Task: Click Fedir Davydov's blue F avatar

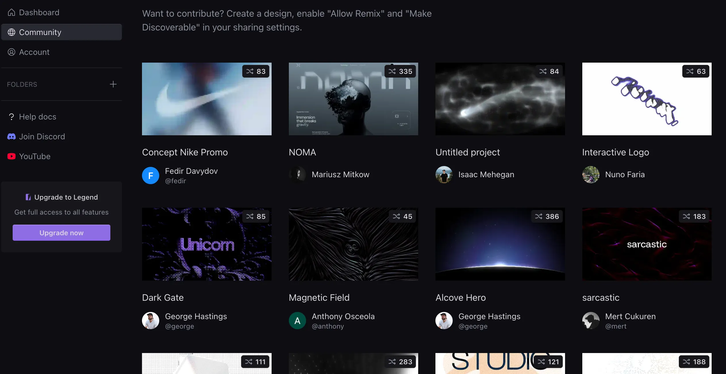Action: coord(151,176)
